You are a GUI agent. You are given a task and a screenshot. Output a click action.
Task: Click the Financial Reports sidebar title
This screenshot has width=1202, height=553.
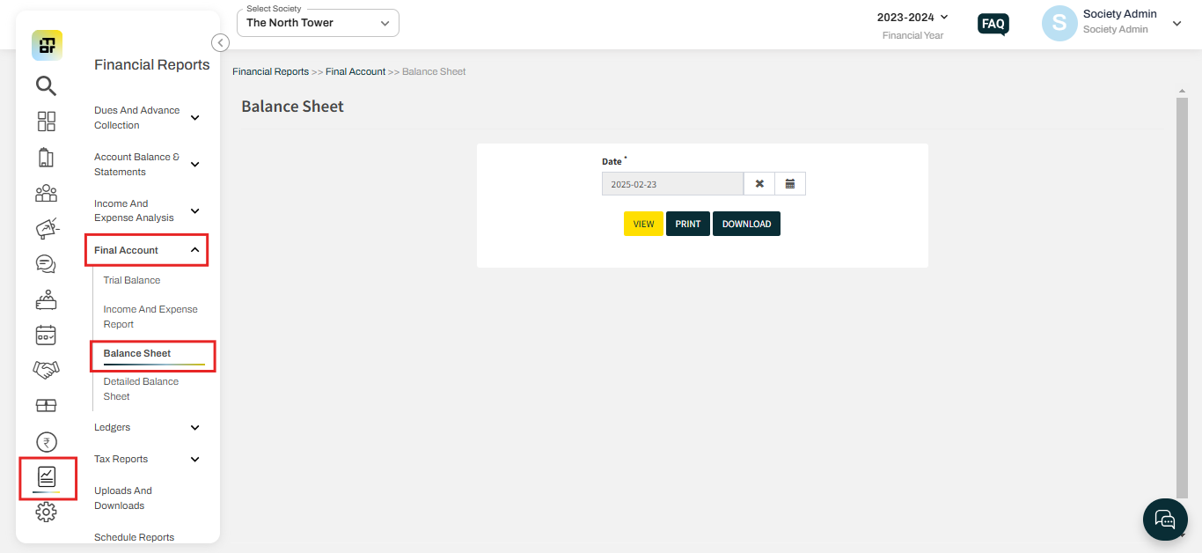coord(152,65)
